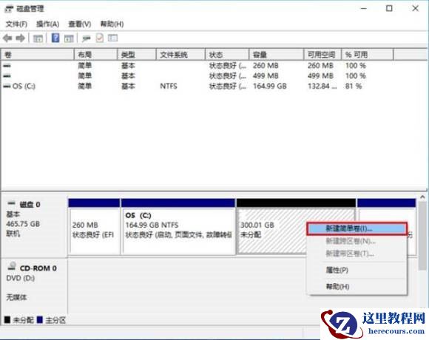Click the disk pane vertical scrollbar thumb
This screenshot has width=429, height=340.
422,236
